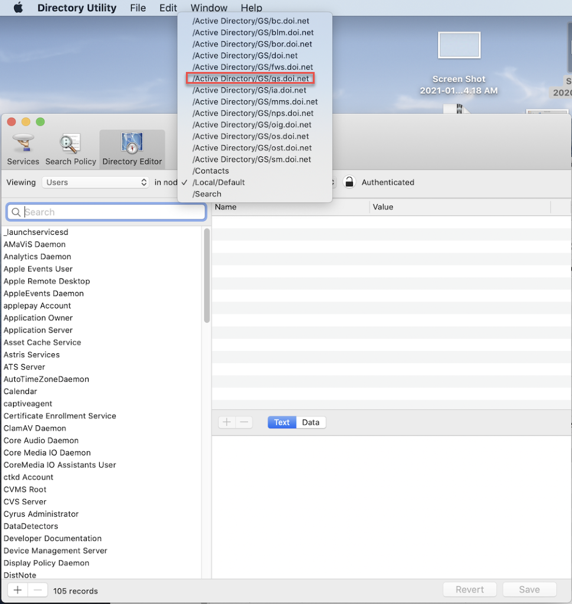Open the Window menu
Viewport: 572px width, 604px height.
coord(209,8)
